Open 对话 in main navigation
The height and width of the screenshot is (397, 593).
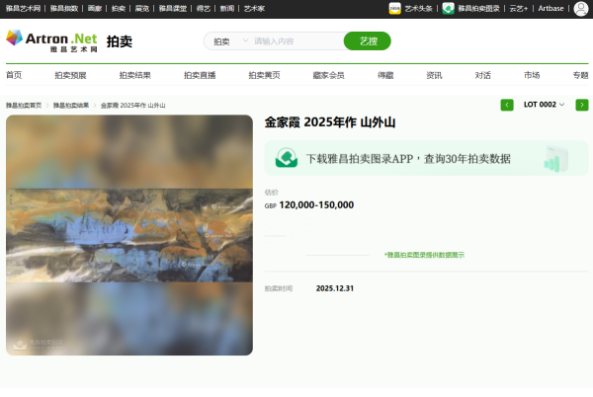click(x=483, y=75)
